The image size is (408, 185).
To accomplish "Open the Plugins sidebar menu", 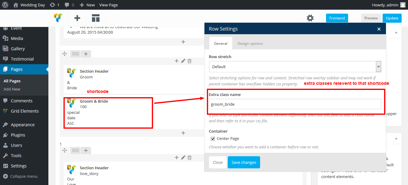I will [x=18, y=135].
